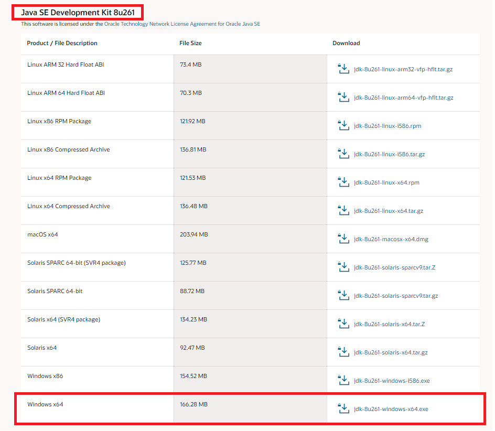Click download icon beside jdk-8u261-windows-i586.exe
This screenshot has width=495, height=431.
pos(343,380)
